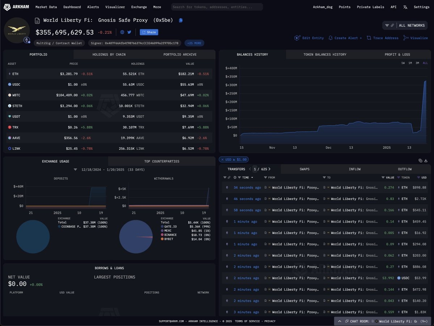This screenshot has width=434, height=326.
Task: Open the All Networks filter dropdown
Action: (405, 25)
